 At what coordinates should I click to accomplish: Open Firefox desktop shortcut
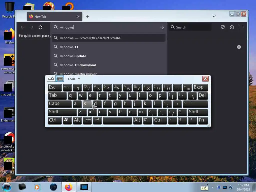click(x=9, y=36)
